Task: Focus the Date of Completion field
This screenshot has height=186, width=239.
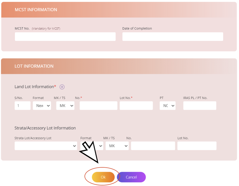Action: 173,37
